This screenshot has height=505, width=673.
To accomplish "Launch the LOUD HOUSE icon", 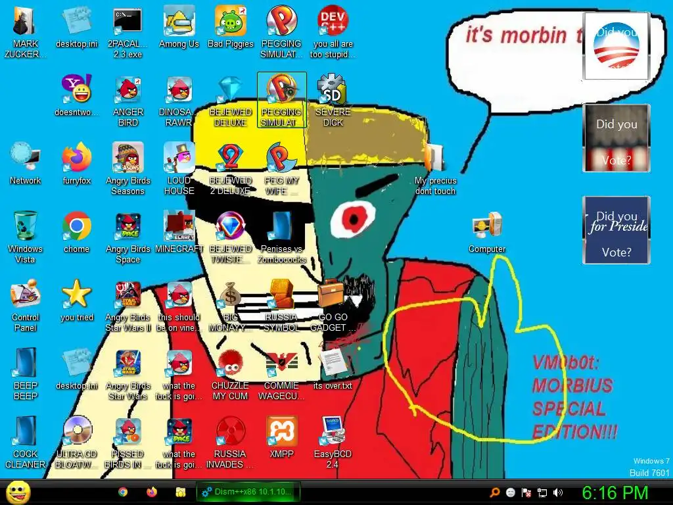I will click(x=179, y=169).
